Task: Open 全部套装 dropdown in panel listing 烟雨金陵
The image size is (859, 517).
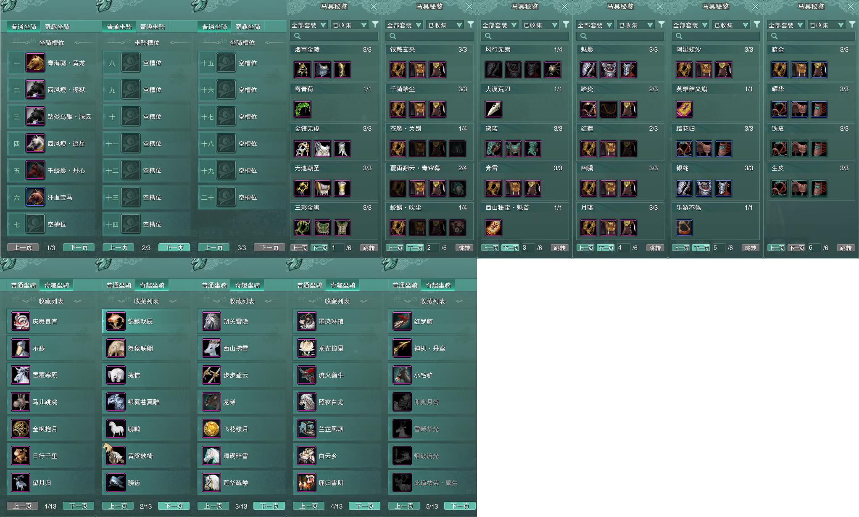Action: 308,25
